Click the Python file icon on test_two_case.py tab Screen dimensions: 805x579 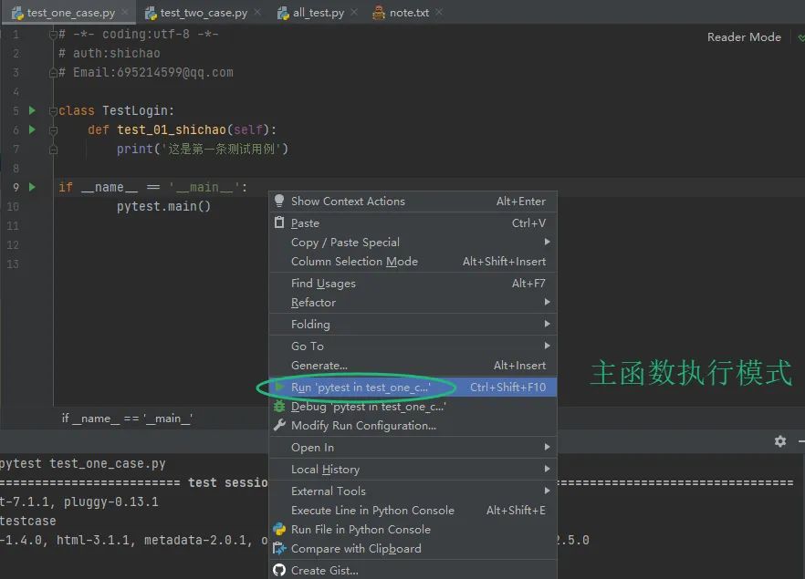(151, 13)
